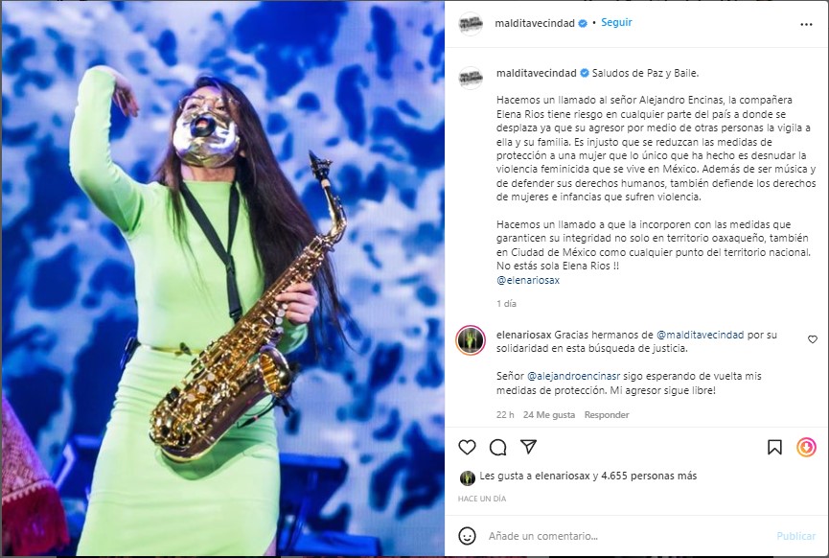
Task: Click Responder under elenariosax's comment
Action: pos(607,415)
